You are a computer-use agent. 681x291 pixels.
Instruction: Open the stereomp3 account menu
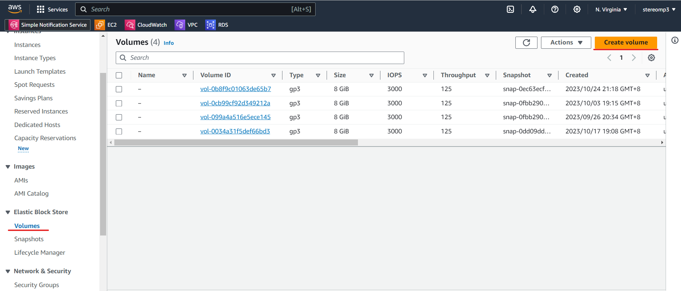(659, 10)
